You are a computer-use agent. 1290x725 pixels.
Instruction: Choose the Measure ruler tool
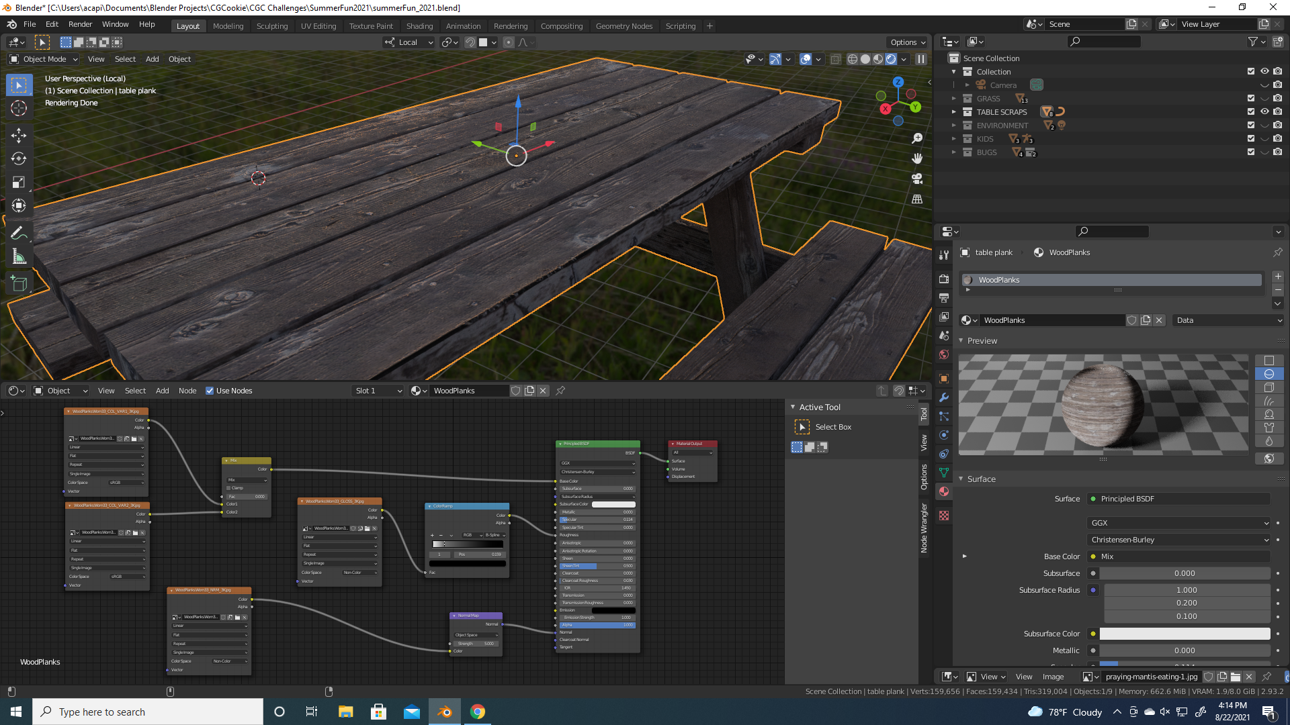click(19, 256)
